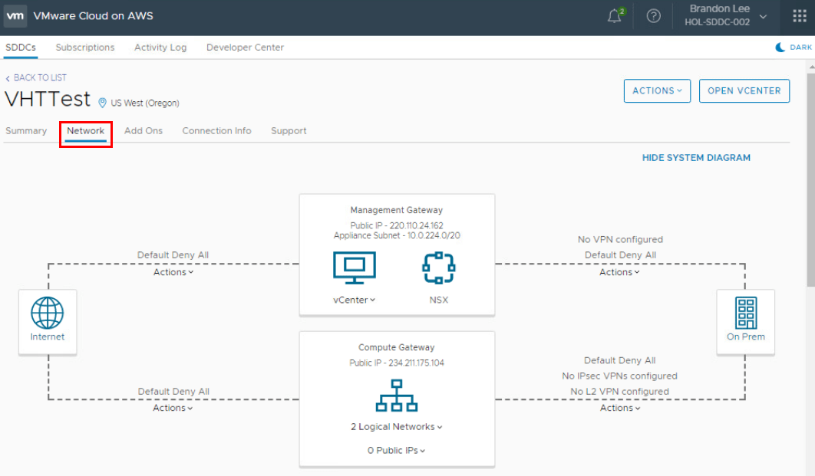Click the On Prem building icon
Screen dimensions: 815x476
(x=745, y=314)
